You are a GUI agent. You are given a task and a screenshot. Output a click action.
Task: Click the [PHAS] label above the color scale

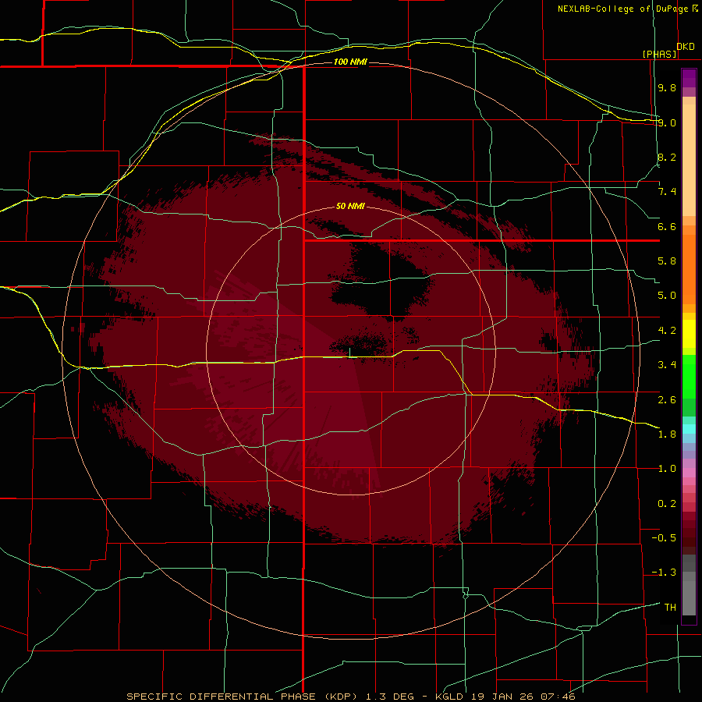pyautogui.click(x=659, y=54)
